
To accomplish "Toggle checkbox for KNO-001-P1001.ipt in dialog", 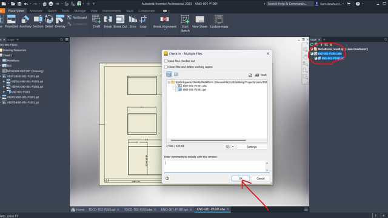I will pyautogui.click(x=176, y=90).
